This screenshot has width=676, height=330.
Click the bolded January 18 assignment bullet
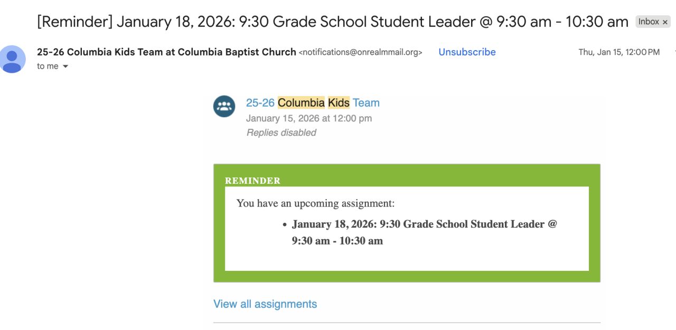[x=424, y=232]
